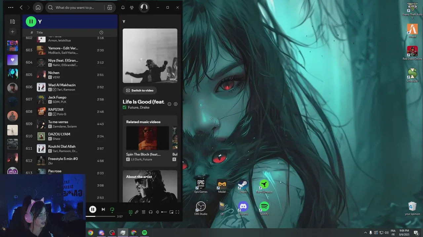Show hidden system tray icons chevron

click(365, 233)
